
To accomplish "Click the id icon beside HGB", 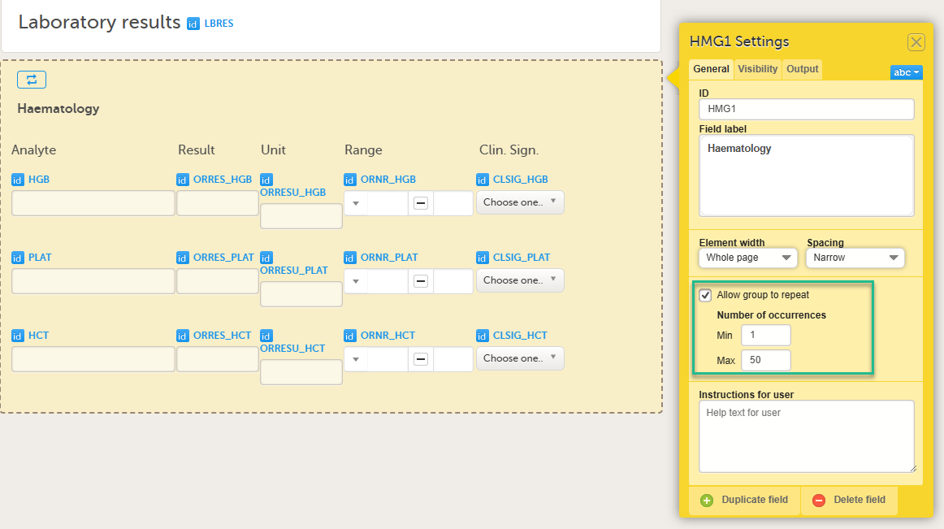I will (x=18, y=180).
